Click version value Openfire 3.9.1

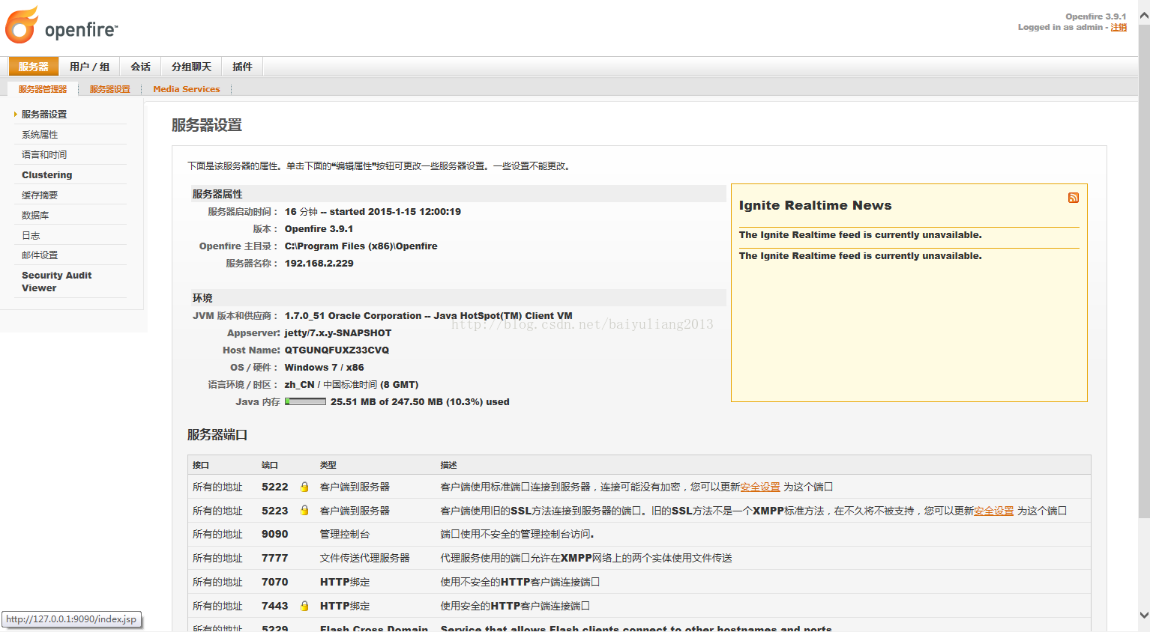coord(319,228)
